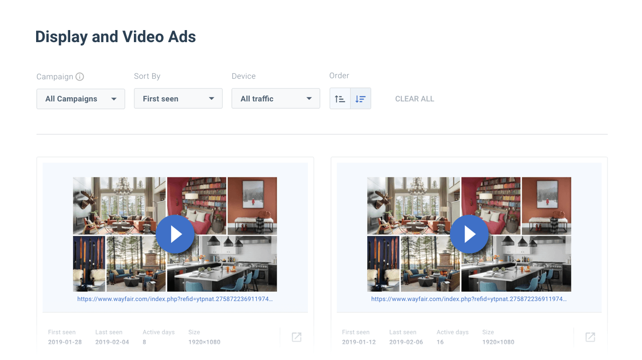Click the Display and Video Ads heading

coord(115,37)
